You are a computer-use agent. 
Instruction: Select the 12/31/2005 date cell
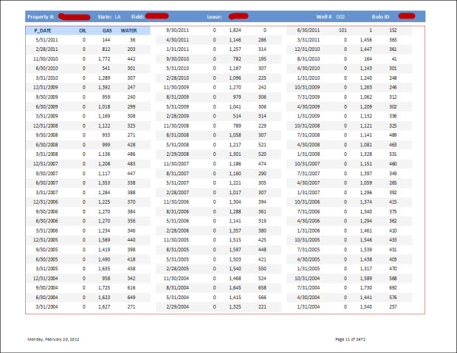[x=46, y=240]
